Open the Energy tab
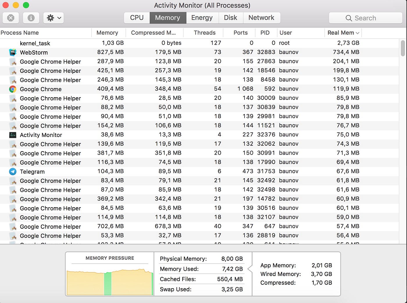 (202, 18)
